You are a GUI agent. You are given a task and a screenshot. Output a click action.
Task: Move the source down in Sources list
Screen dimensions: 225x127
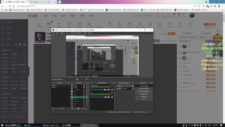pyautogui.click(x=85, y=109)
